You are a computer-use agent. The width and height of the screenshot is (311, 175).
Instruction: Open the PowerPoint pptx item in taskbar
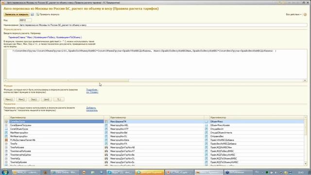point(179,173)
